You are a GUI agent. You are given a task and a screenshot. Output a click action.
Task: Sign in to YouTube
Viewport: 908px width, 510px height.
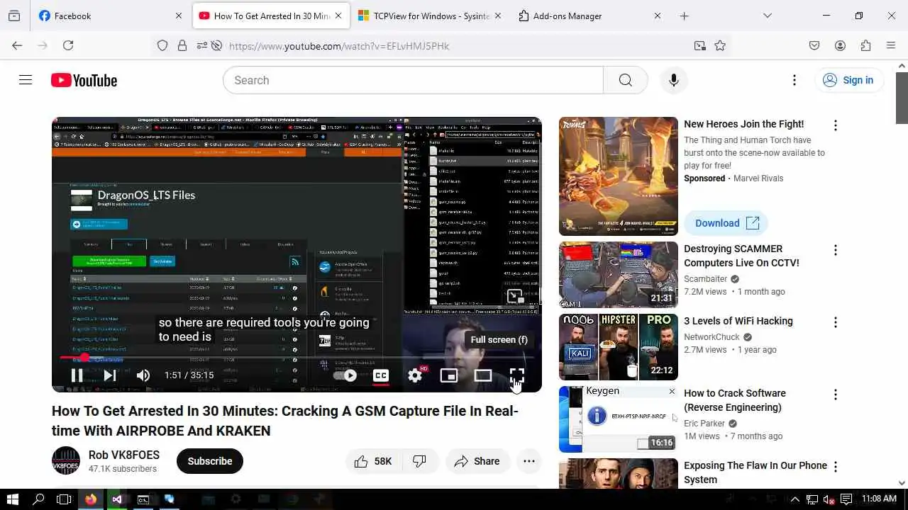(x=848, y=80)
